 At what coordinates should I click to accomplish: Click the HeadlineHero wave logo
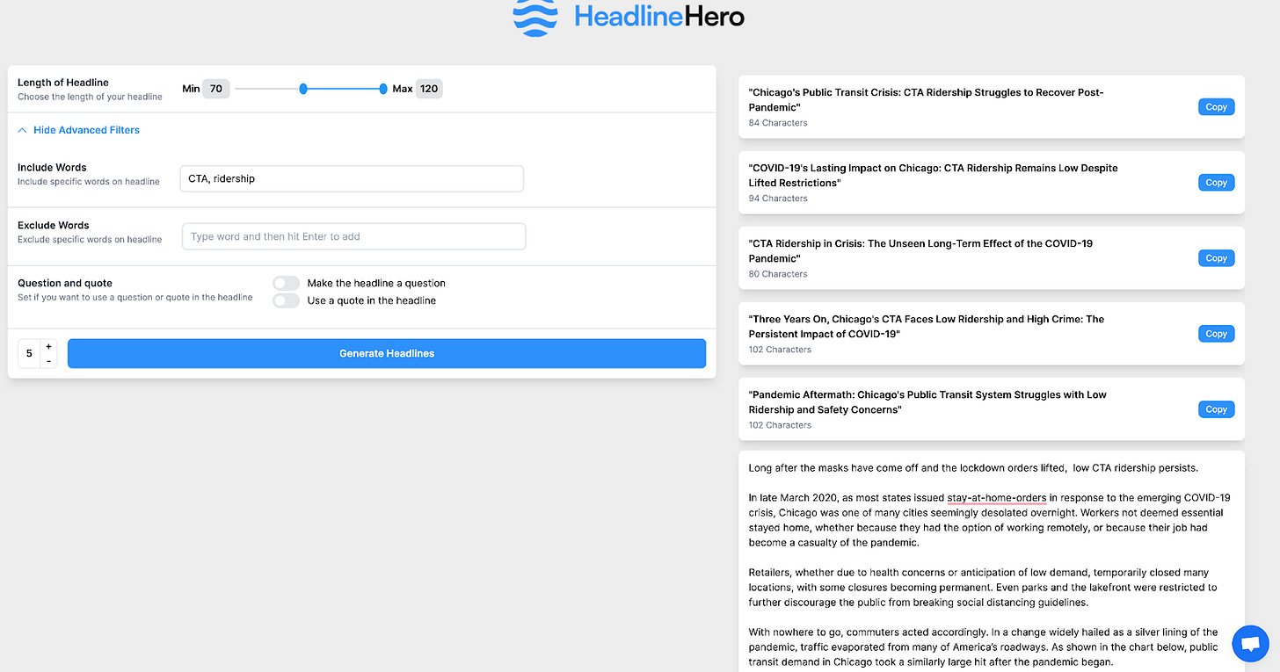pyautogui.click(x=535, y=18)
